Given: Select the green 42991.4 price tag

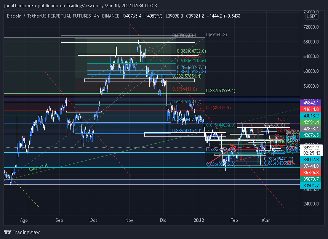Looking at the screenshot, I should pos(310,122).
